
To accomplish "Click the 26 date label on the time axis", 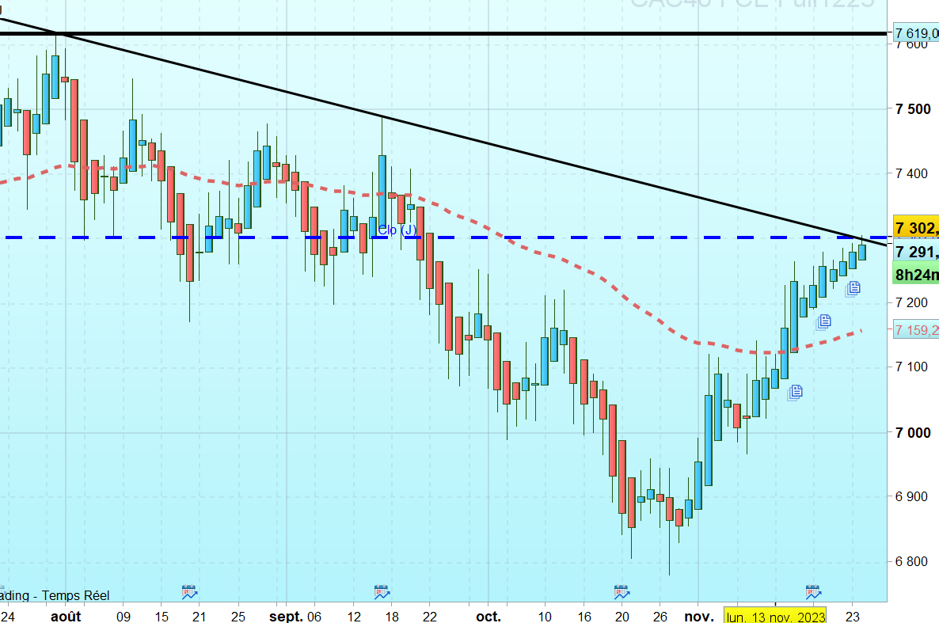I will point(660,617).
